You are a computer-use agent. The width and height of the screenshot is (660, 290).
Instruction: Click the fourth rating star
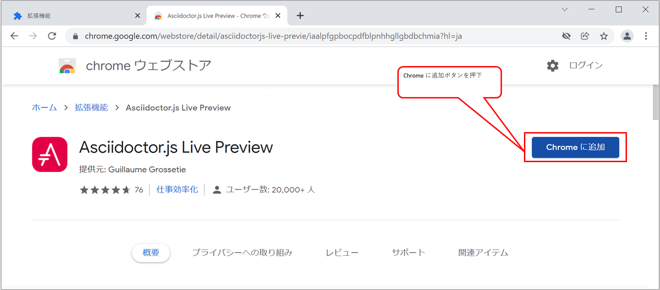pyautogui.click(x=115, y=189)
